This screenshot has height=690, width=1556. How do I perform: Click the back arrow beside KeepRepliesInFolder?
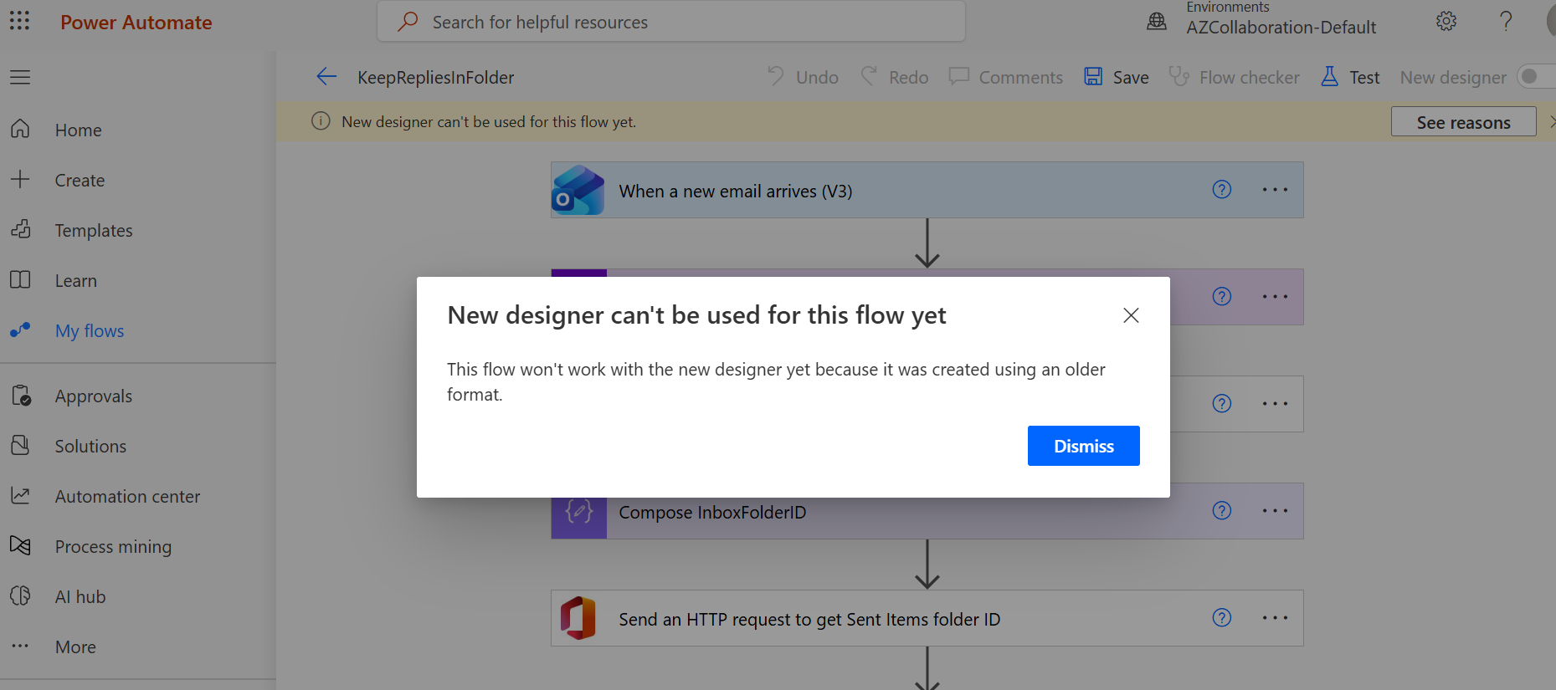coord(326,77)
